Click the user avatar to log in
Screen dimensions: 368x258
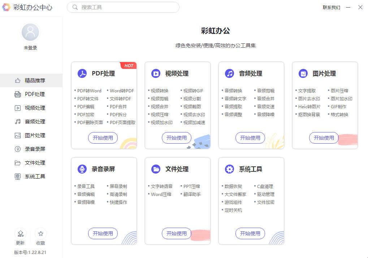point(30,32)
